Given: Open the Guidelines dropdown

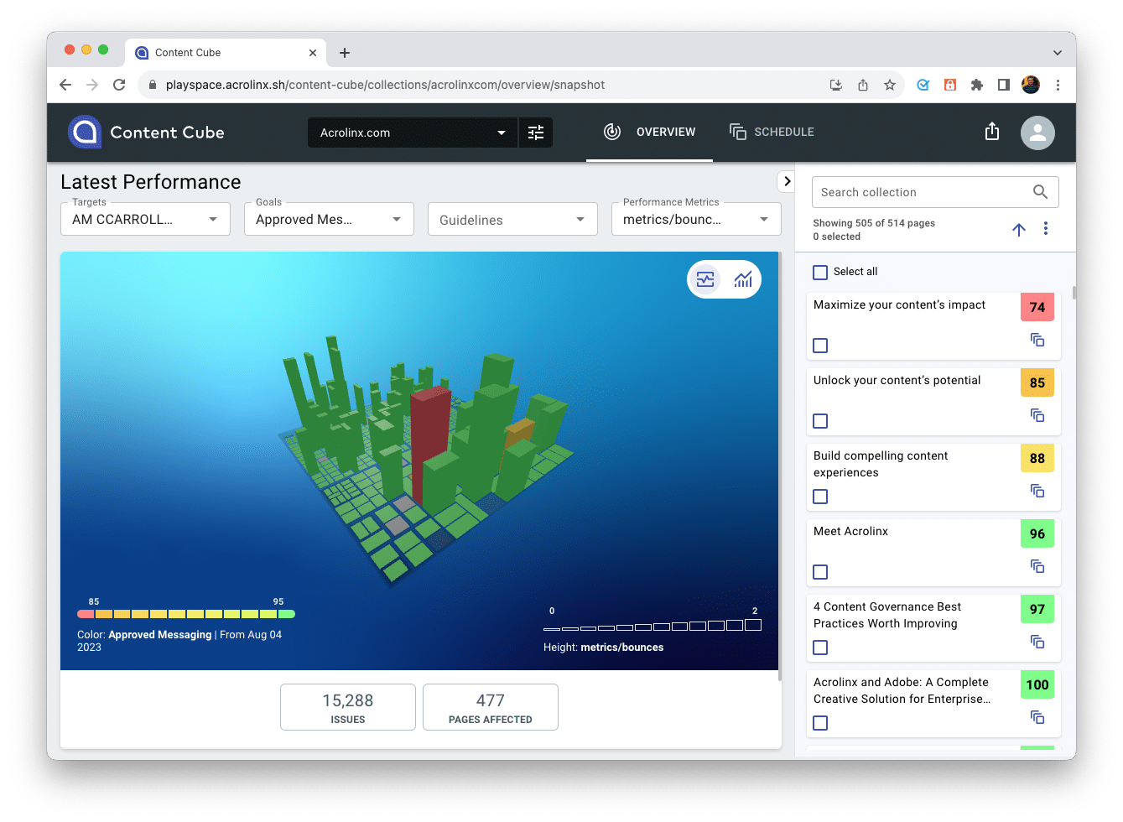Looking at the screenshot, I should click(x=512, y=219).
